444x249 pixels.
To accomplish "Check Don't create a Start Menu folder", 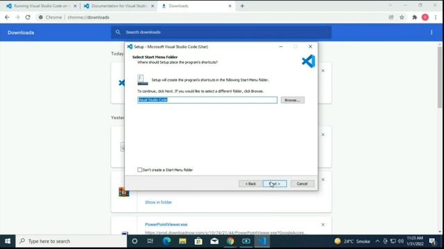I will [x=139, y=170].
